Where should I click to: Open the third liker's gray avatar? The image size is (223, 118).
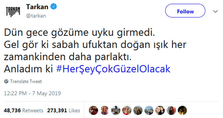(x=116, y=110)
